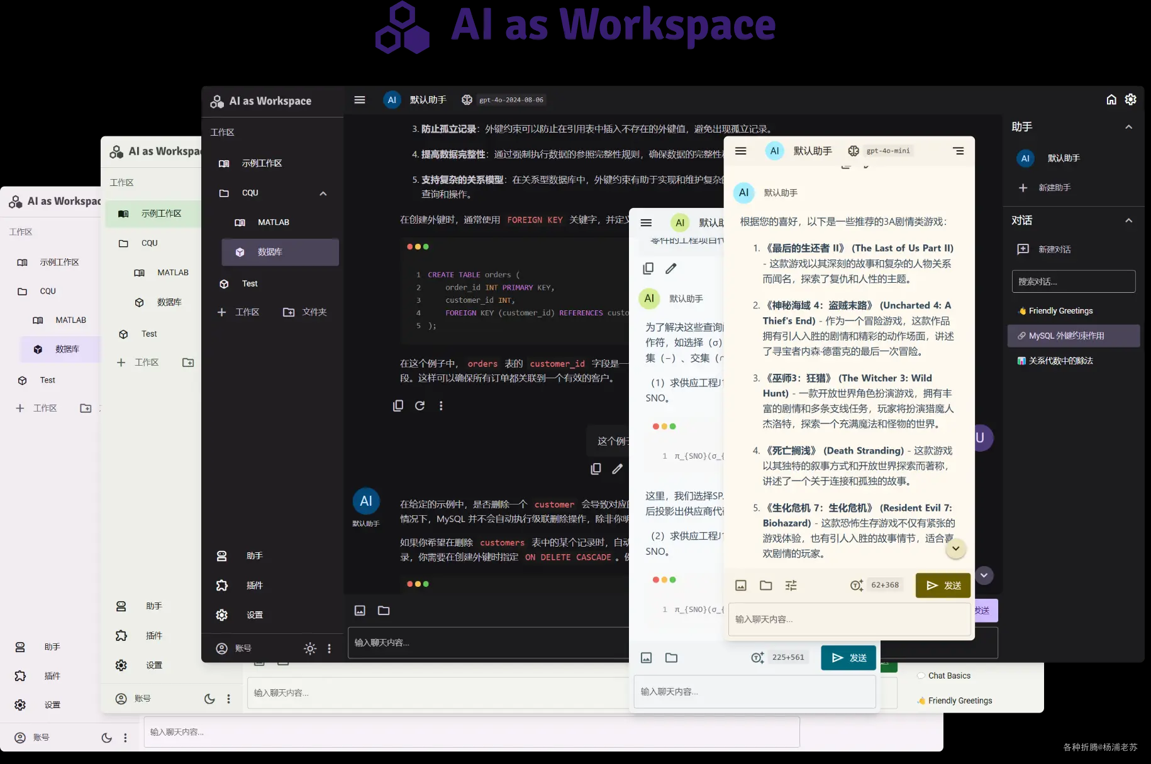Copy message in teal chat window

[x=648, y=268]
